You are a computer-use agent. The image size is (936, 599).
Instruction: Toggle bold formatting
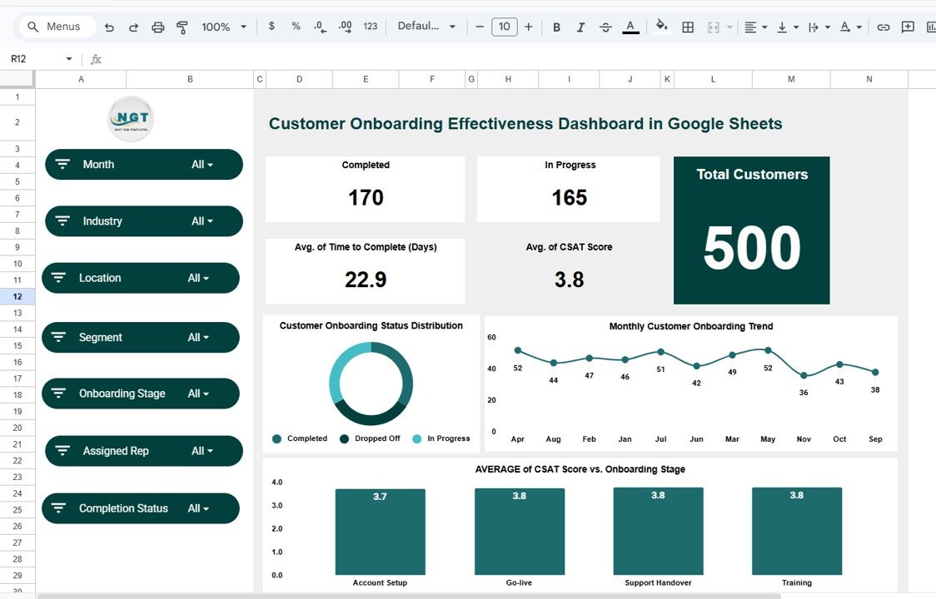557,27
